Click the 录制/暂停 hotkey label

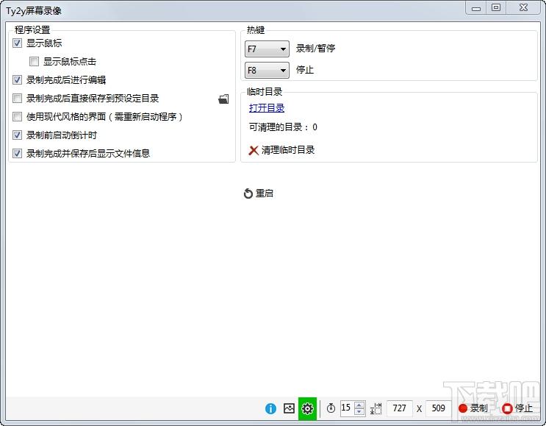pyautogui.click(x=315, y=49)
